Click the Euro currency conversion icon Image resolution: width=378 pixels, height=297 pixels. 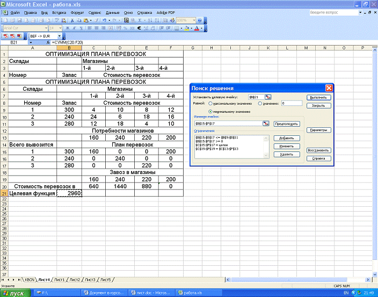tap(139, 28)
